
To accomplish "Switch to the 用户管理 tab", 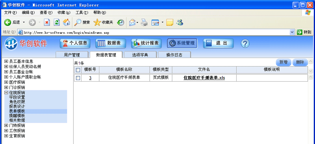I will point(72,55).
